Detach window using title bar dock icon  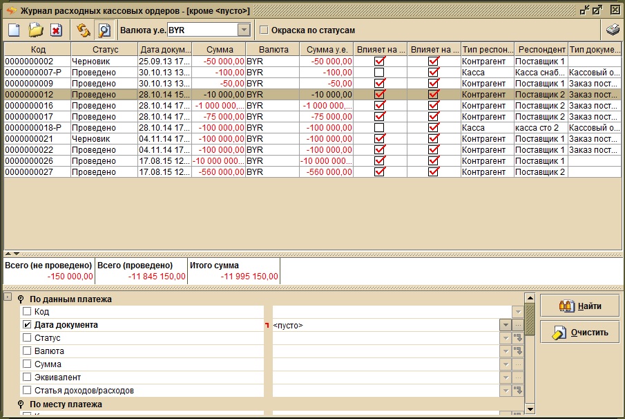coord(584,10)
